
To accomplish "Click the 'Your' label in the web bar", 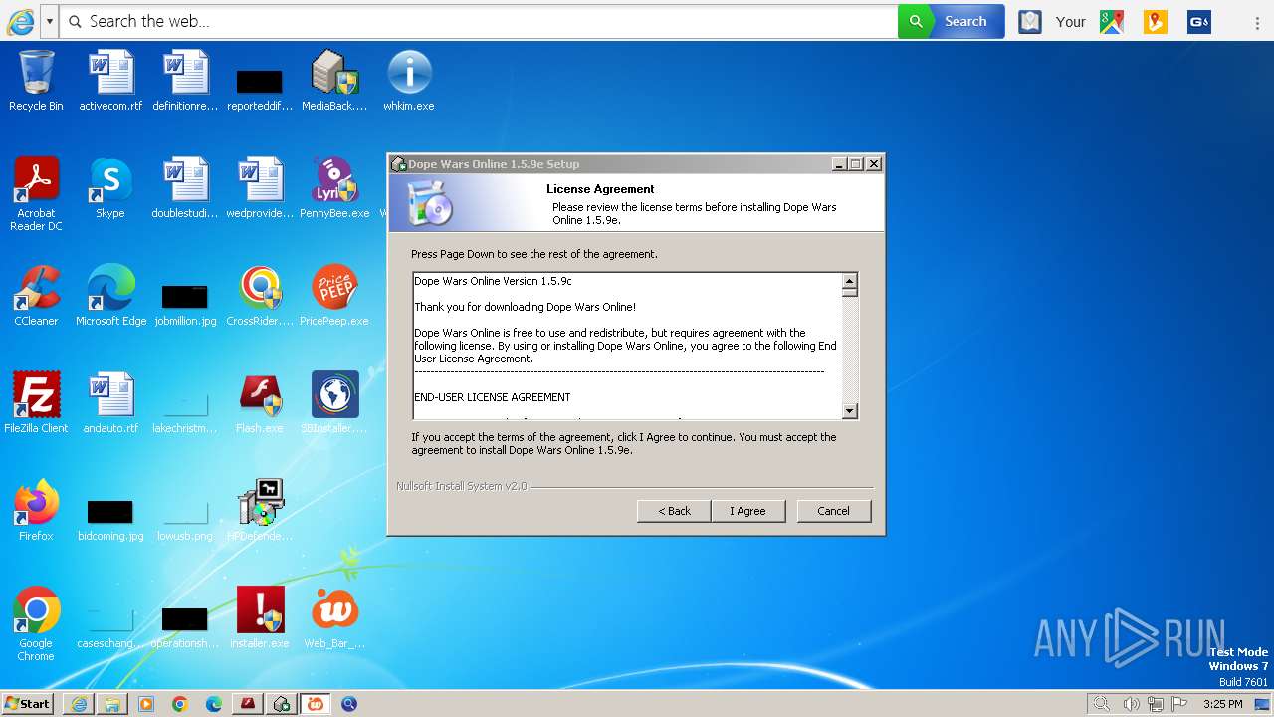I will click(x=1071, y=21).
